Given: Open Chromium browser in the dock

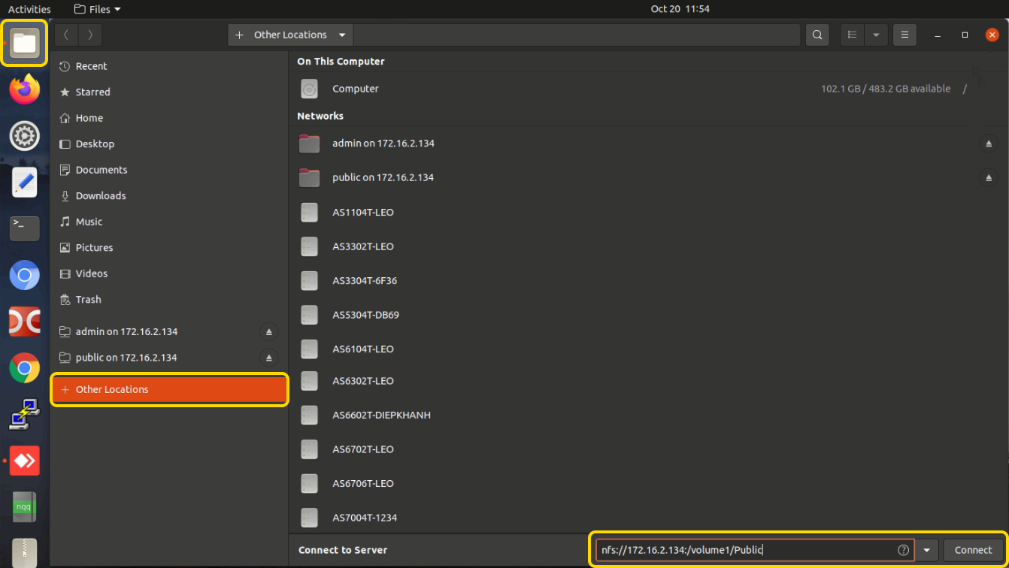Looking at the screenshot, I should pyautogui.click(x=24, y=276).
